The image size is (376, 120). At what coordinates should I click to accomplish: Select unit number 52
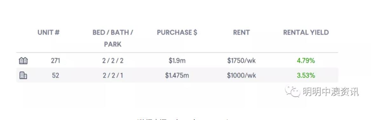click(55, 75)
